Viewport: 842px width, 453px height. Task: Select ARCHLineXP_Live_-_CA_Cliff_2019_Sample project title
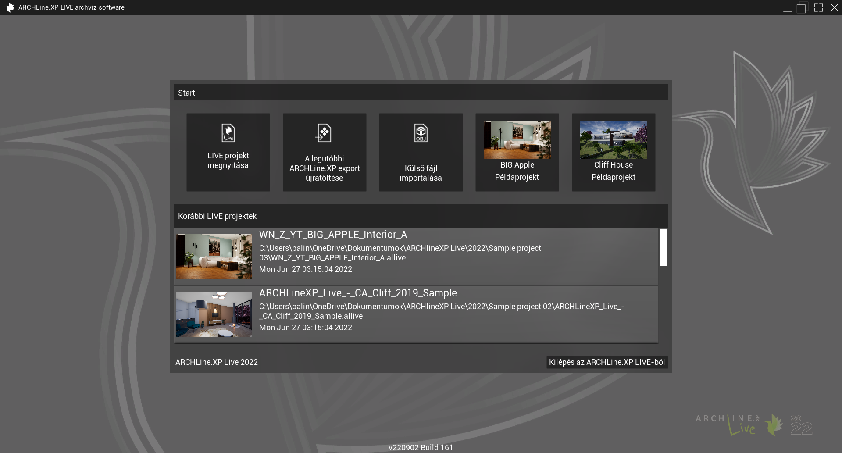tap(358, 293)
